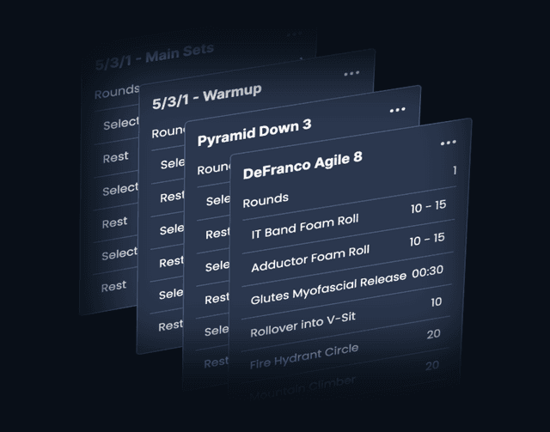
Task: Select the Rollover into V-Sit exercise
Action: [302, 325]
